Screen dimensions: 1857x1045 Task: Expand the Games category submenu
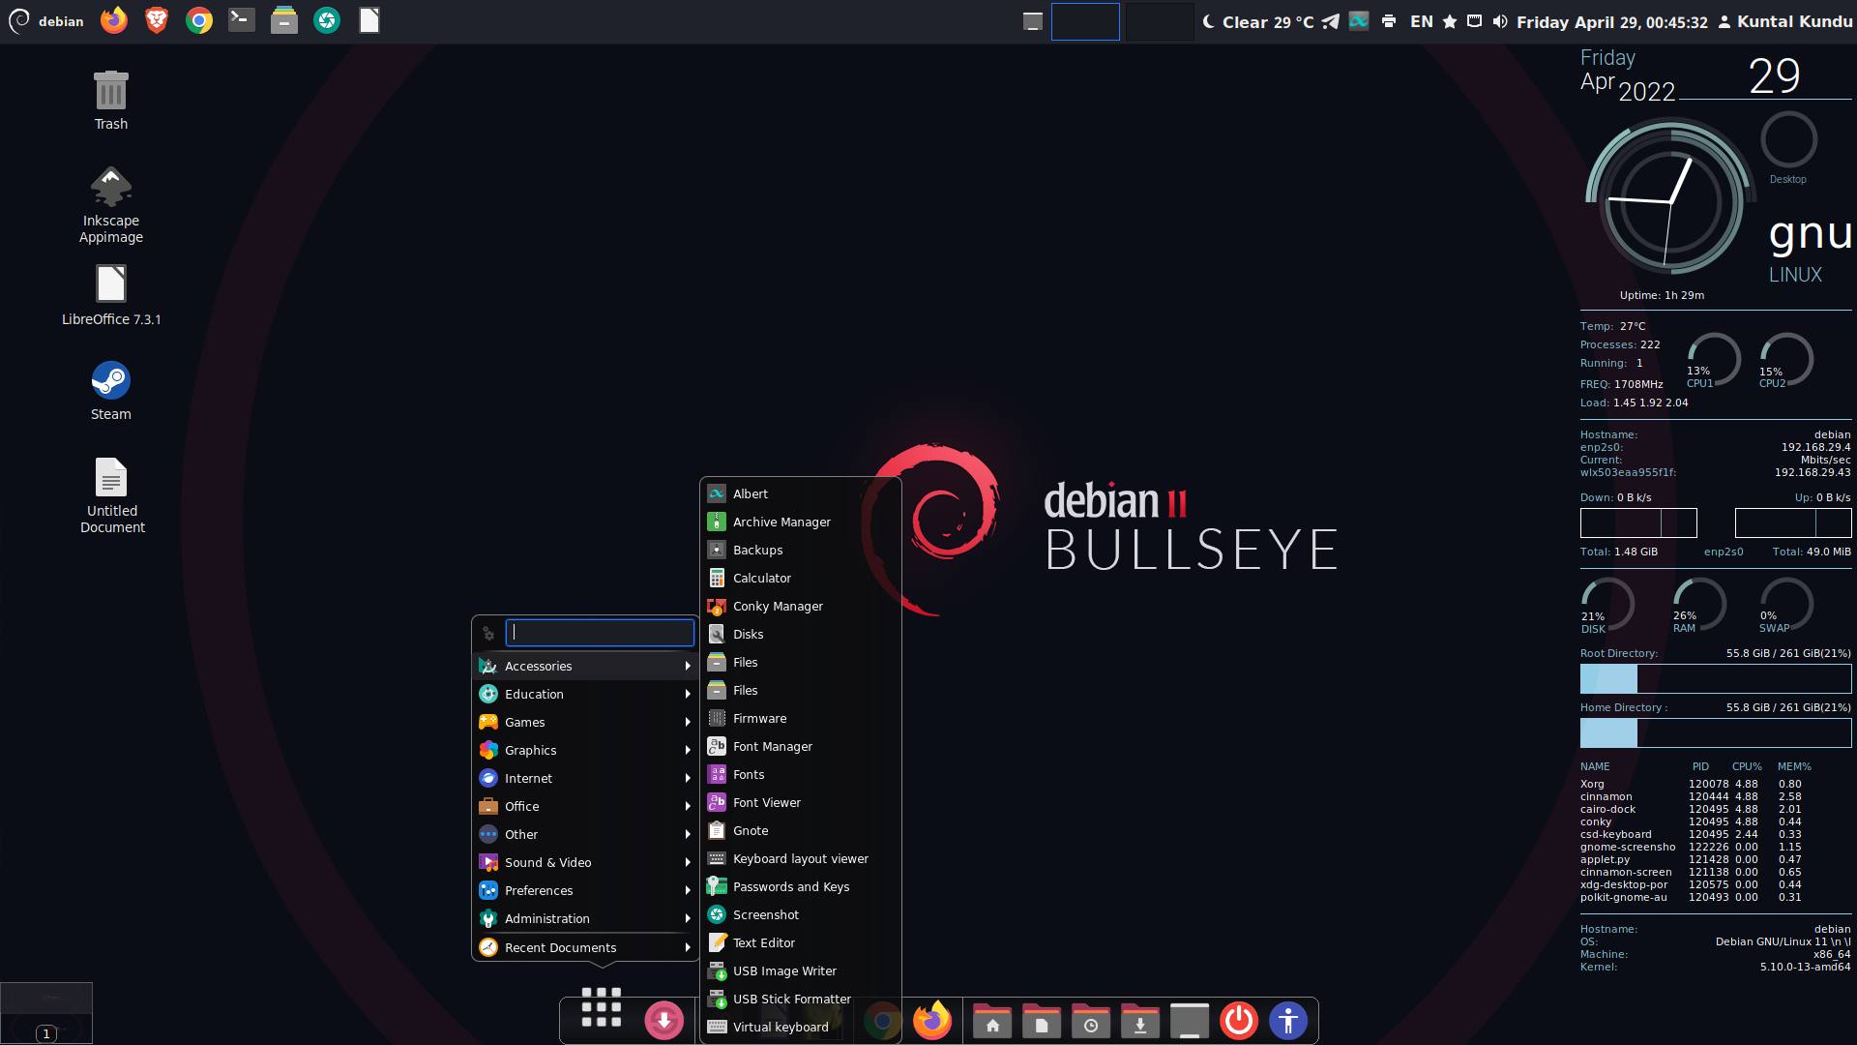coord(585,722)
